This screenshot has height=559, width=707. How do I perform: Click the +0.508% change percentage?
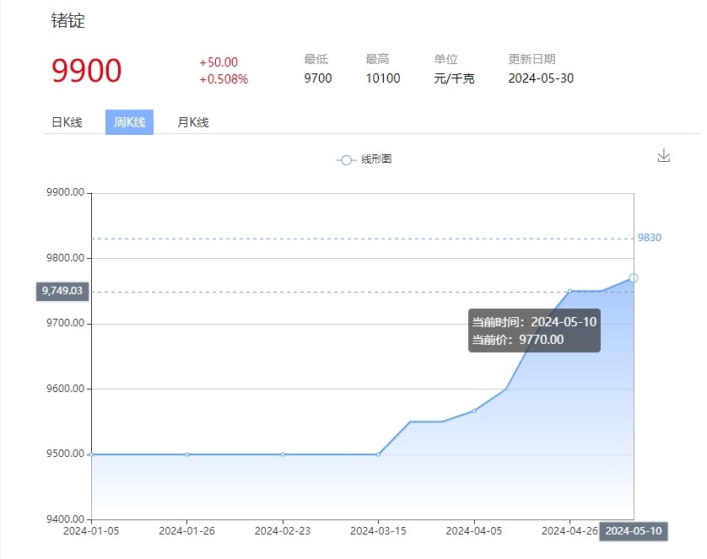(224, 79)
